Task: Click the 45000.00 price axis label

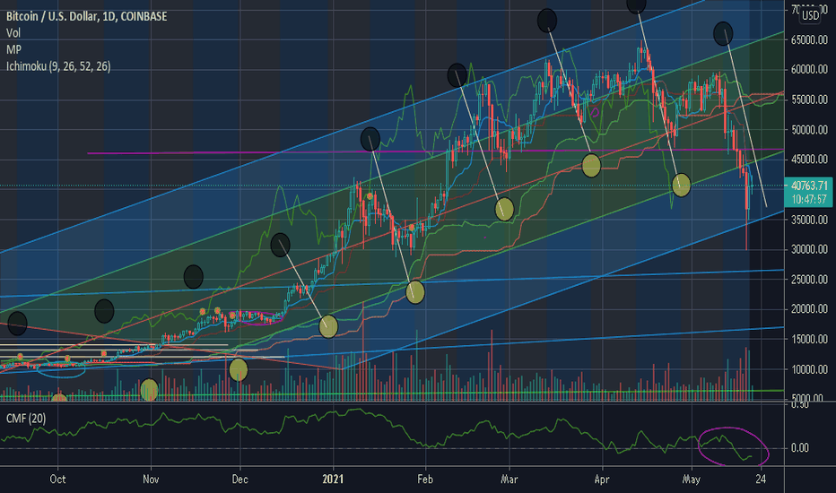Action: pyautogui.click(x=809, y=160)
